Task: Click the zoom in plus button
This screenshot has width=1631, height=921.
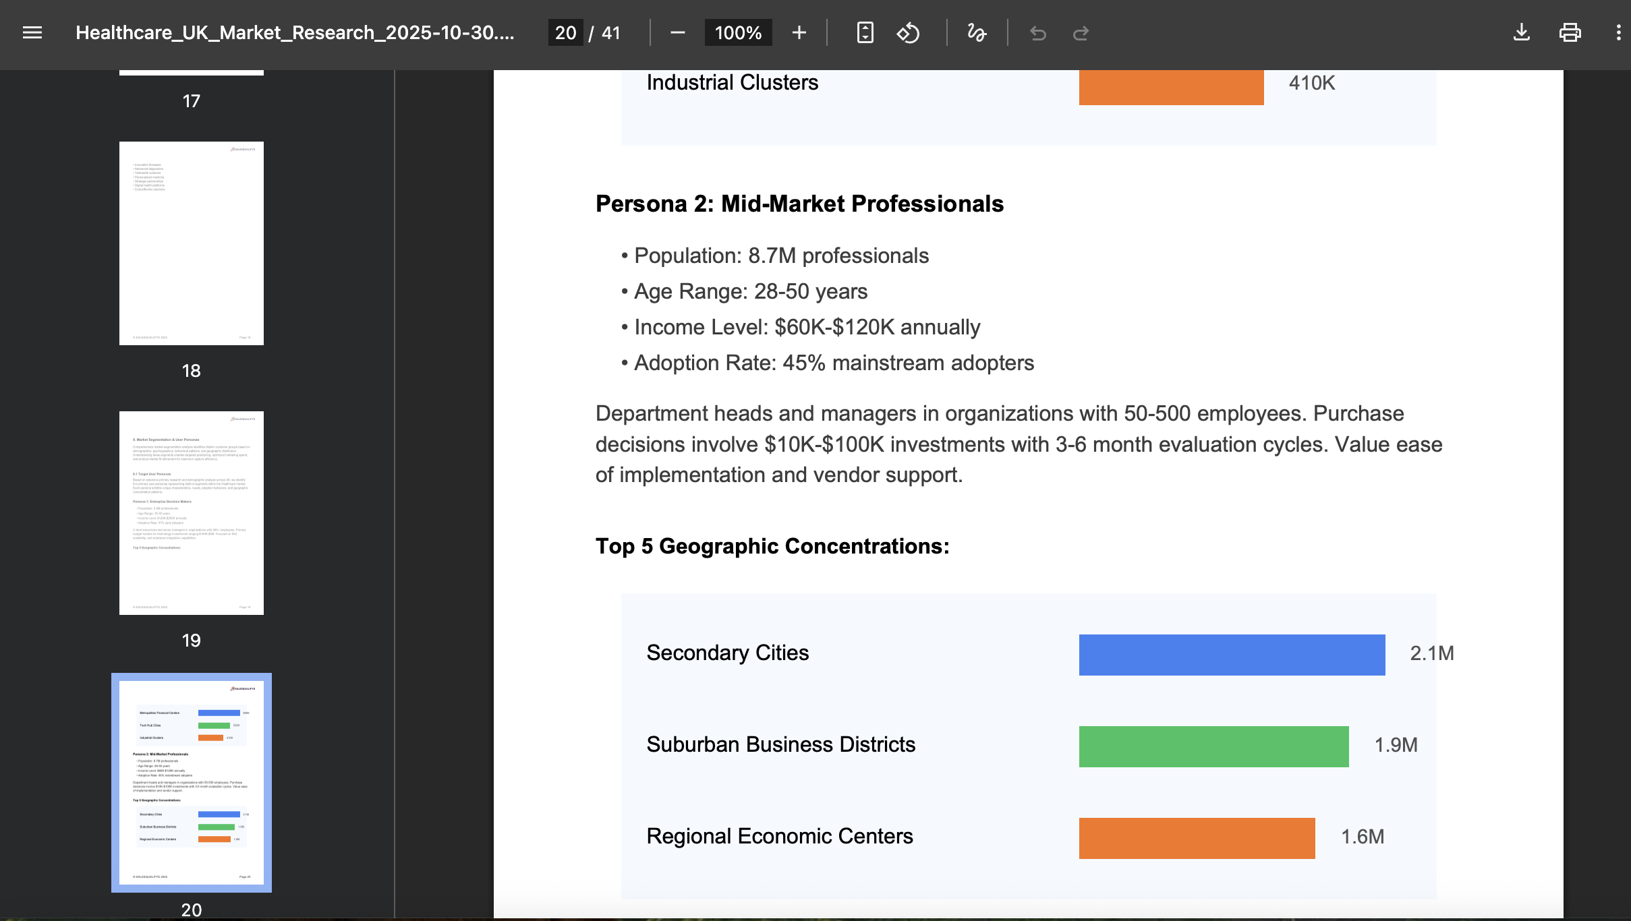Action: tap(799, 32)
